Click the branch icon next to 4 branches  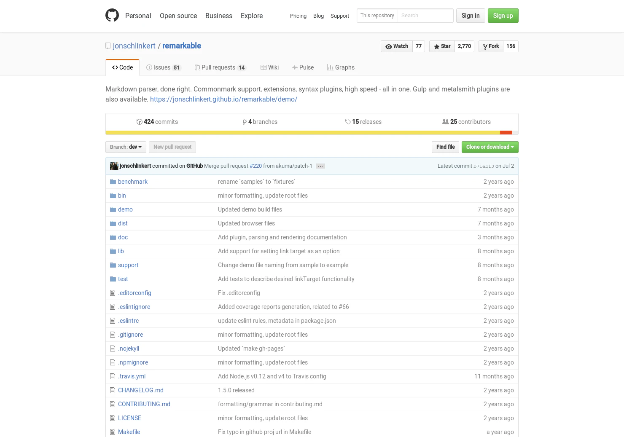[245, 122]
